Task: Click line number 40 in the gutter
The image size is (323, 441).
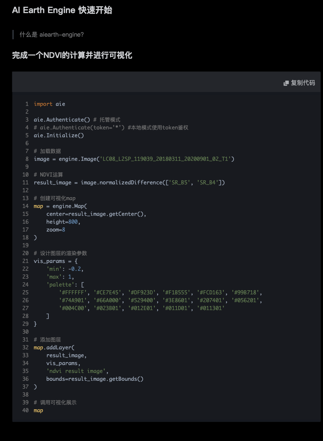Action: (25, 410)
